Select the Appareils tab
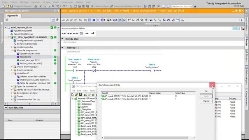 [12, 16]
